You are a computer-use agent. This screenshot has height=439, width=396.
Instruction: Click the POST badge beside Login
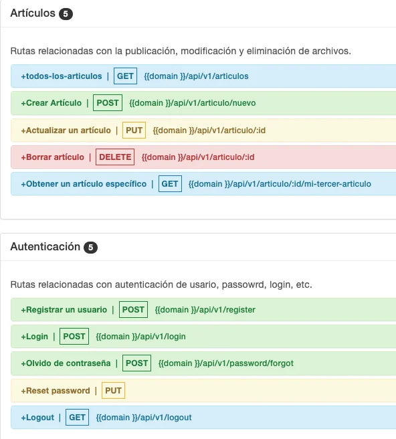74,336
